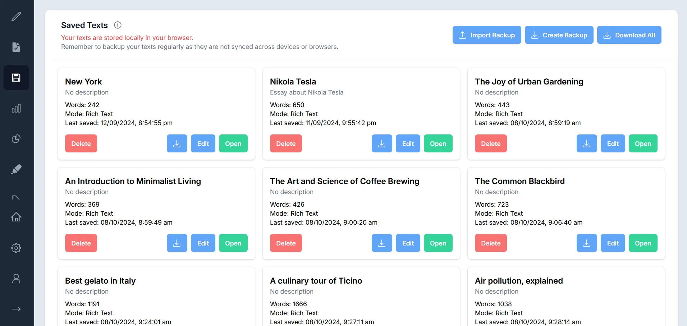Viewport: 687px width, 326px height.
Task: Delete the Nikola Tesla text
Action: pyautogui.click(x=285, y=143)
